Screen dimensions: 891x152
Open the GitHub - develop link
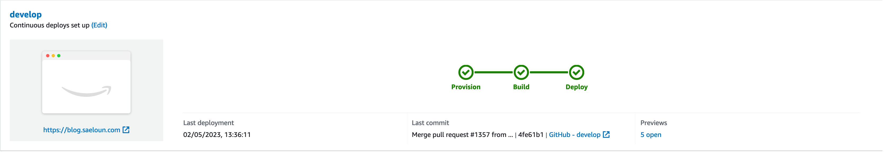click(x=574, y=135)
